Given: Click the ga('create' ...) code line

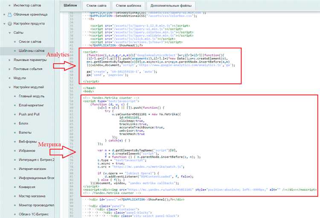Looking at the screenshot, I should click(x=122, y=71).
